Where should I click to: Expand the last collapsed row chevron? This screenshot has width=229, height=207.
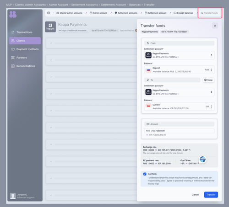[51, 195]
